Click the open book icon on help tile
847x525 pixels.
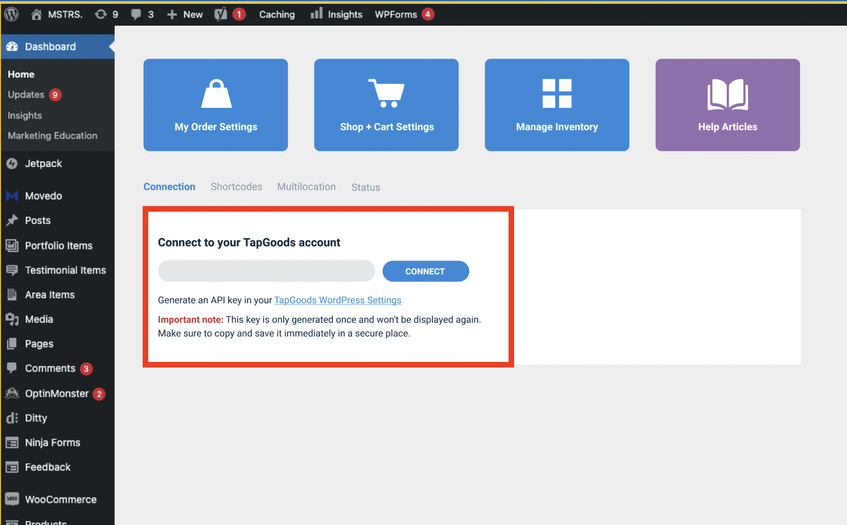coord(728,94)
